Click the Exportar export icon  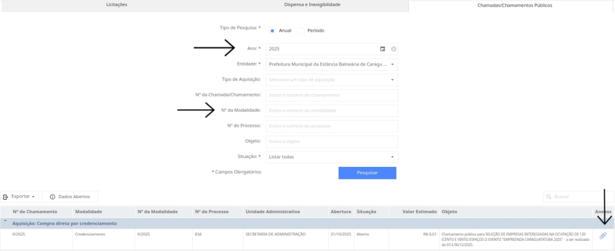[6, 196]
